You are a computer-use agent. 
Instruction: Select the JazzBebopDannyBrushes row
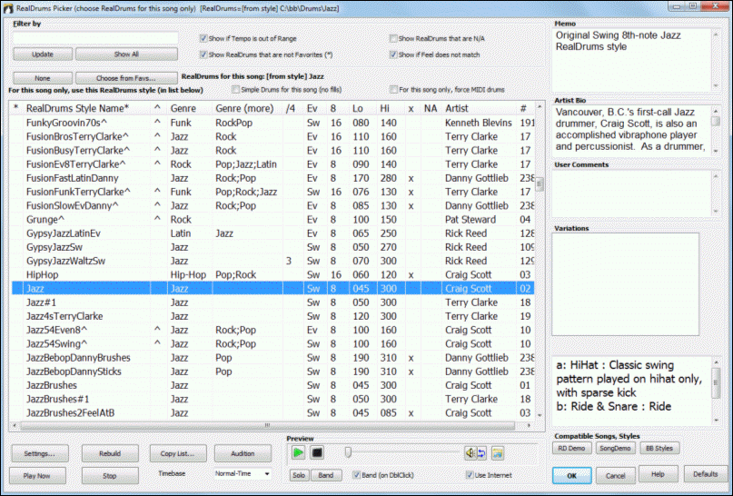click(x=272, y=358)
